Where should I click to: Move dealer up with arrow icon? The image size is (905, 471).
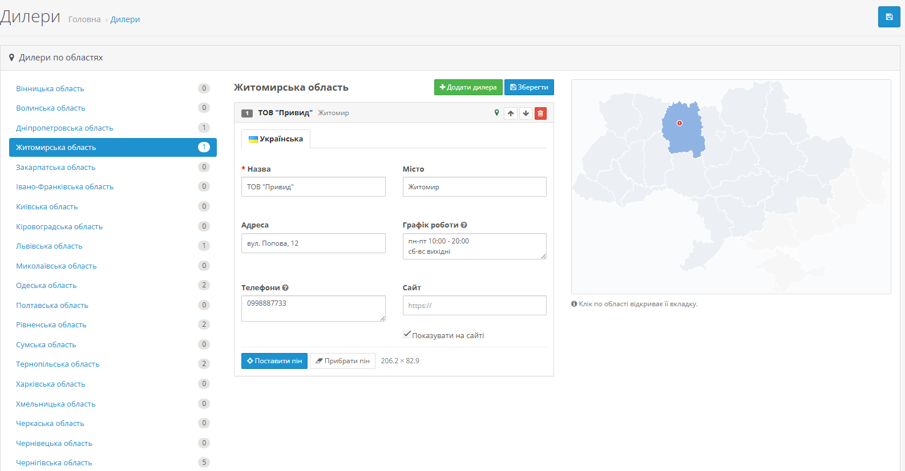[x=511, y=113]
